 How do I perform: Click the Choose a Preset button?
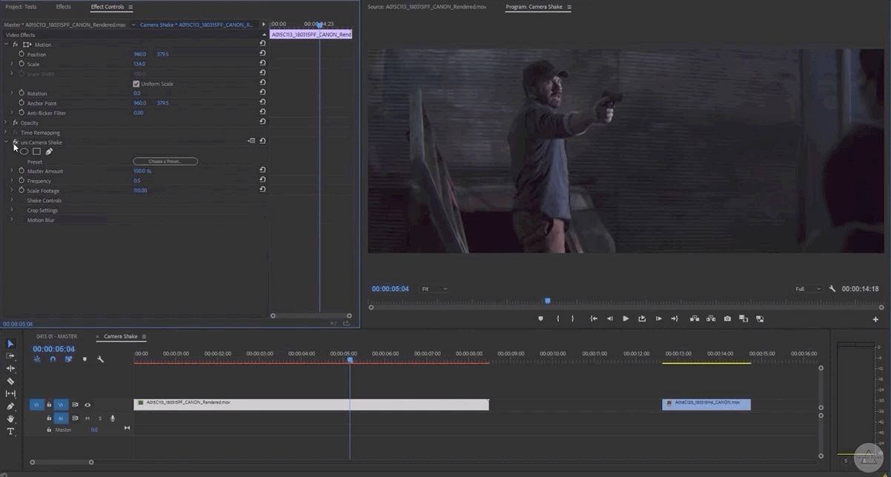tap(165, 161)
